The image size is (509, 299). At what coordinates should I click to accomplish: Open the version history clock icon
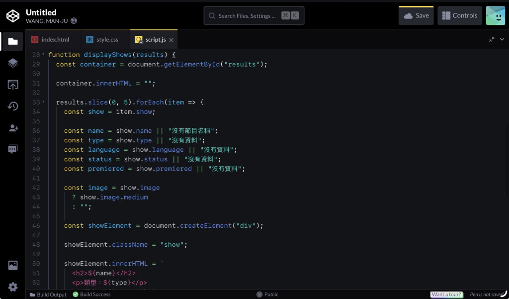12,106
